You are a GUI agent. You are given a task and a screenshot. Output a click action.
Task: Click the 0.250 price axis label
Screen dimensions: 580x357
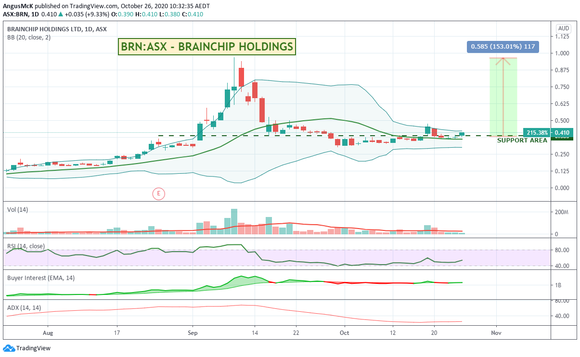click(x=562, y=154)
